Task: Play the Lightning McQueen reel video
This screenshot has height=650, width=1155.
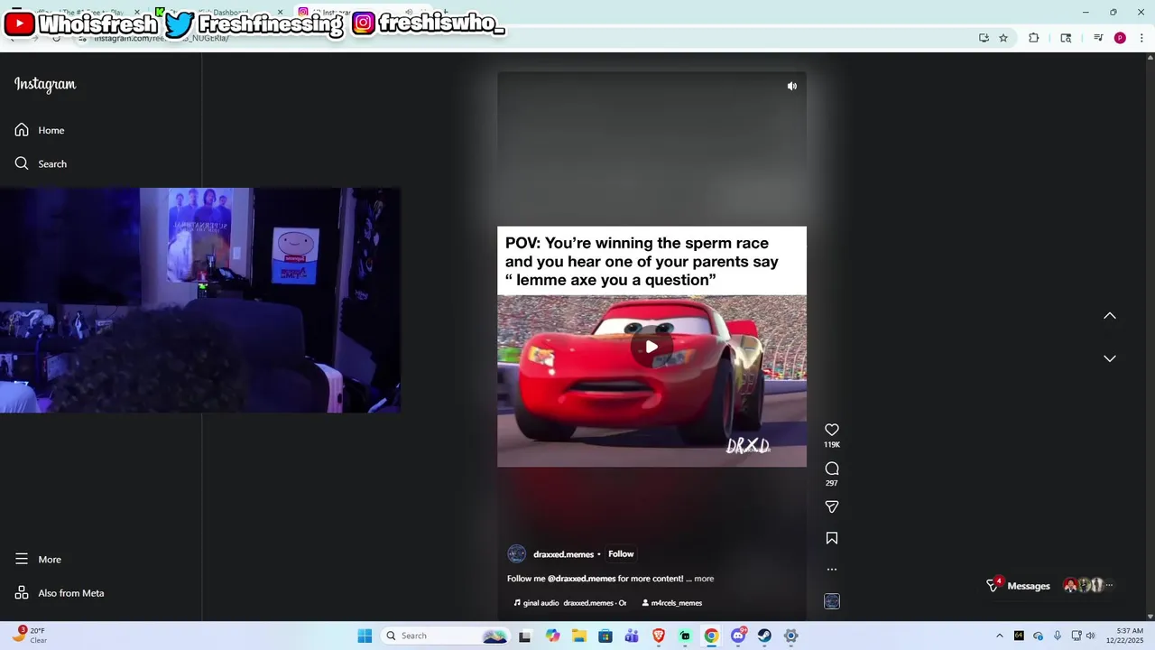Action: (x=651, y=347)
